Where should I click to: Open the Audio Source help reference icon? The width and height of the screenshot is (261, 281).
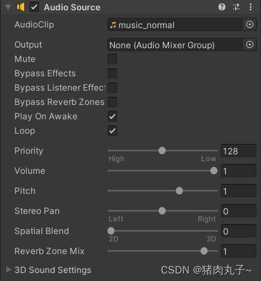(222, 7)
